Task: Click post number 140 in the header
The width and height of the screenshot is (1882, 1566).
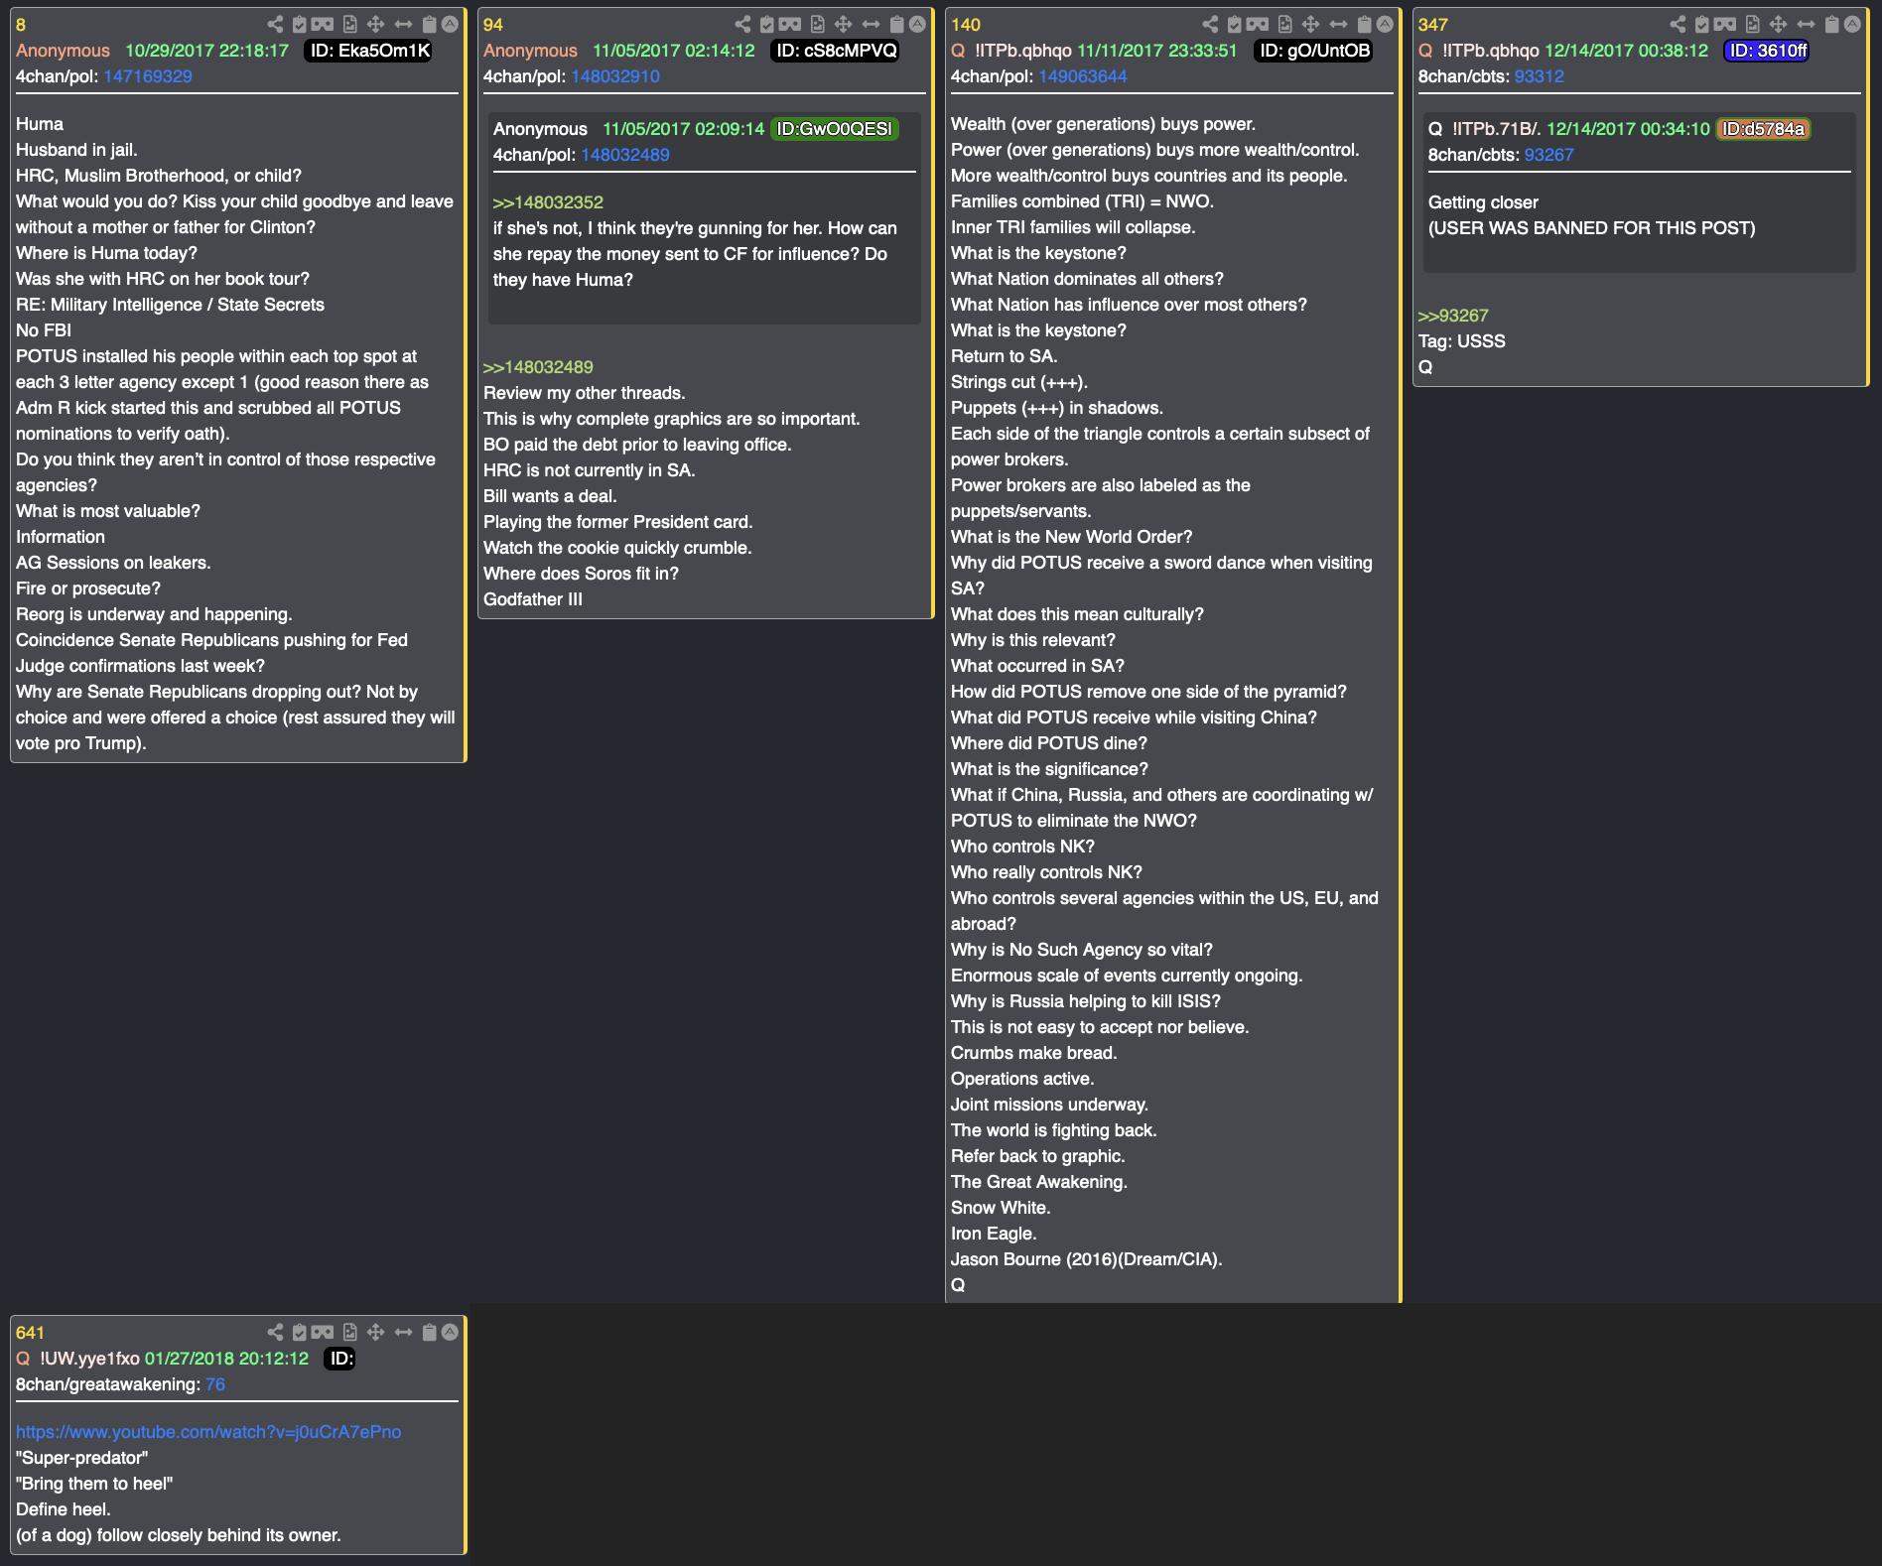Action: pyautogui.click(x=965, y=25)
